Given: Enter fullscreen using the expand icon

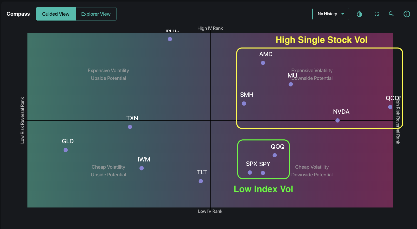Looking at the screenshot, I should coord(376,14).
